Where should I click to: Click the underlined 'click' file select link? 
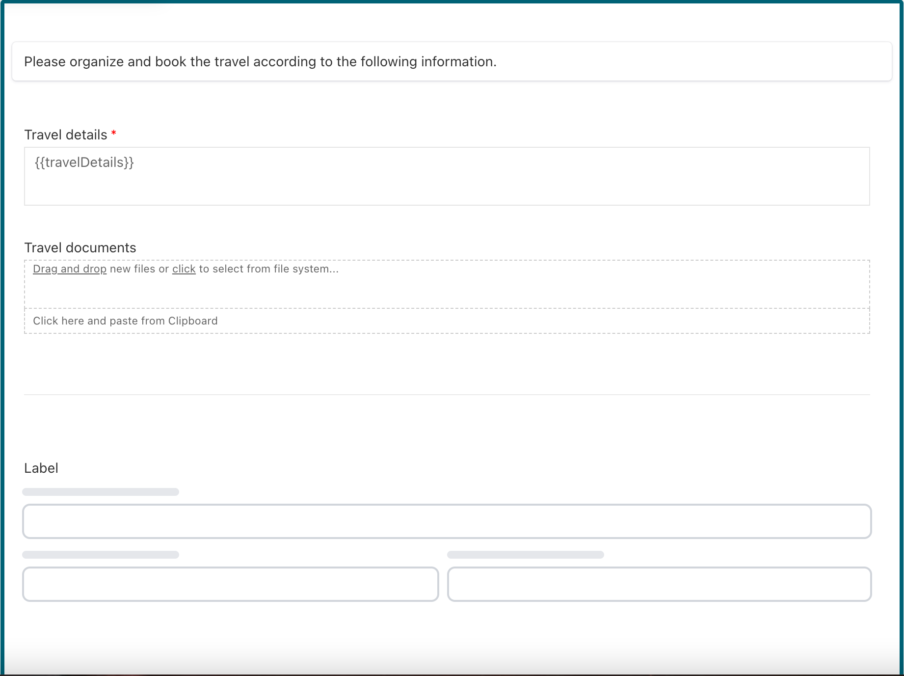point(184,269)
